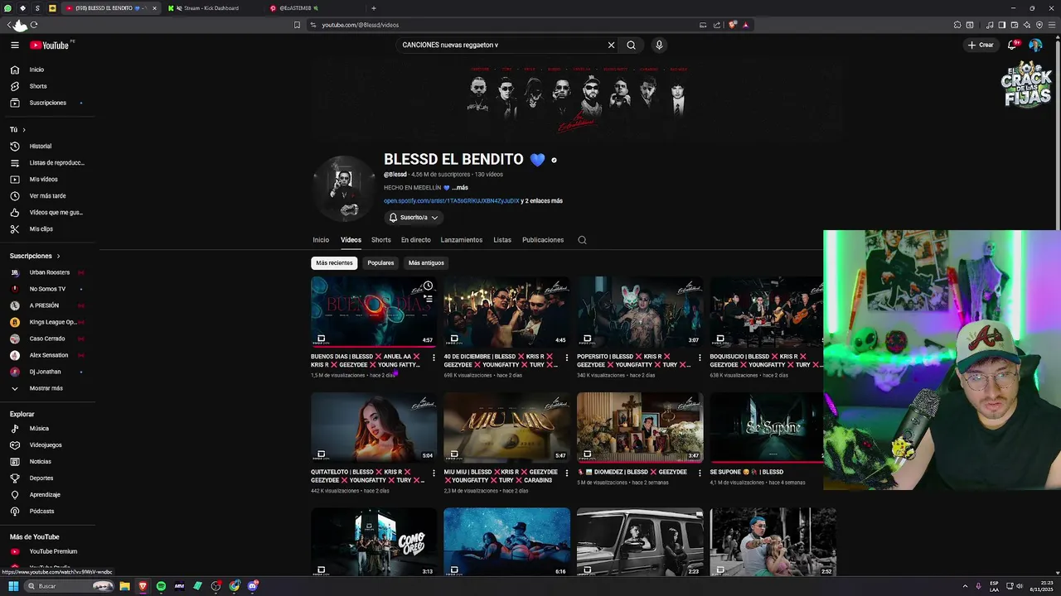
Task: Open the account avatar menu
Action: (x=1035, y=46)
